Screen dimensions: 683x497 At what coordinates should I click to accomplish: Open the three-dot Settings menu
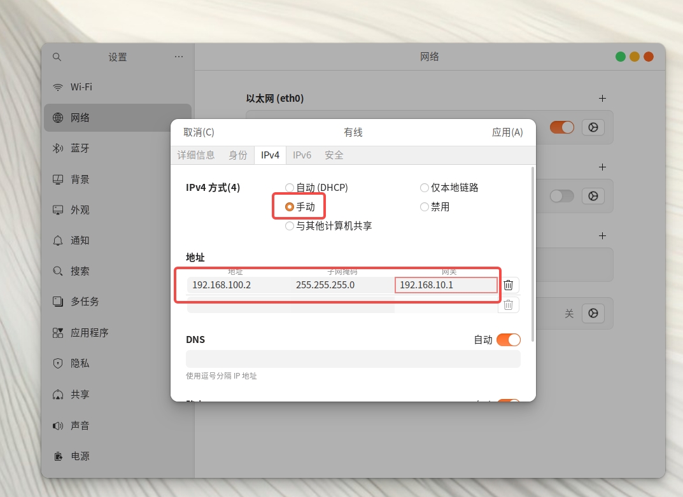[x=179, y=57]
